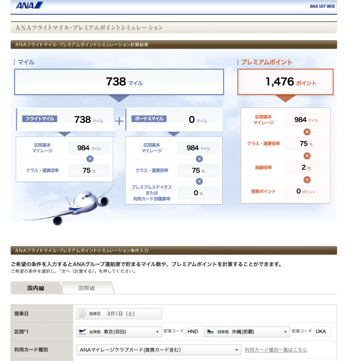Click the プレミアムポイント section heading
Viewport: 355px width, 361px height.
(267, 62)
